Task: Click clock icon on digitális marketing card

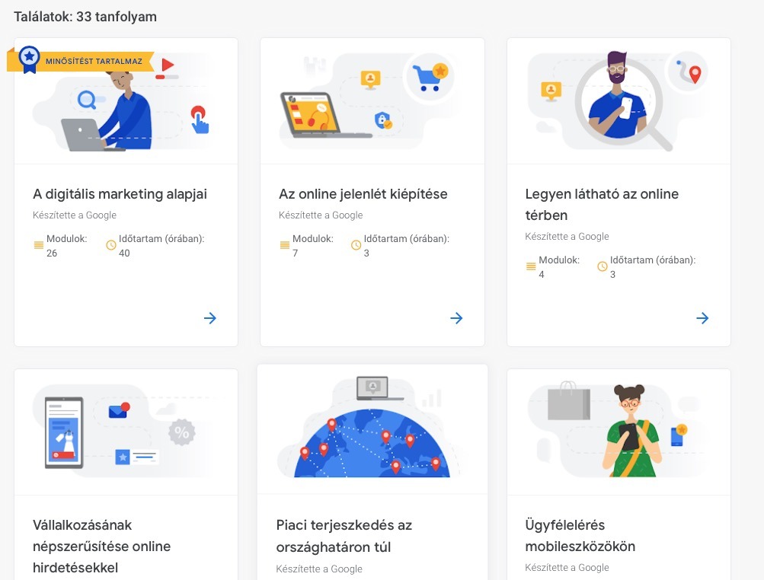Action: point(111,245)
